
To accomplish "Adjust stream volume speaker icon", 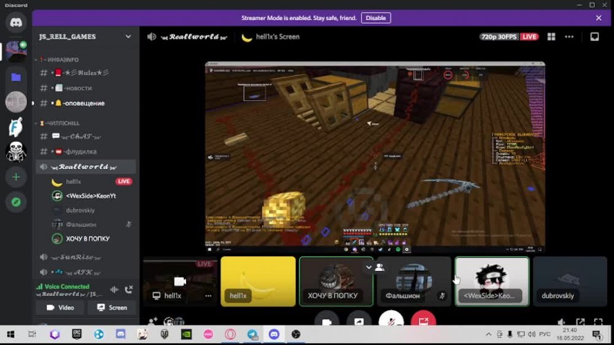I will point(562,322).
